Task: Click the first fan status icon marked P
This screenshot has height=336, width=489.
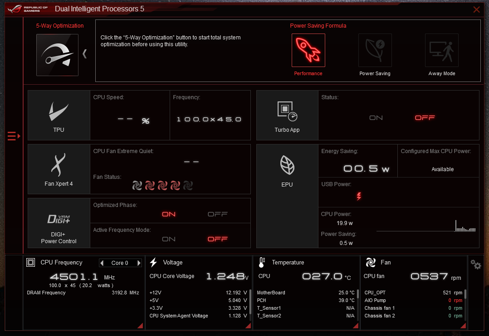Action: coord(137,186)
